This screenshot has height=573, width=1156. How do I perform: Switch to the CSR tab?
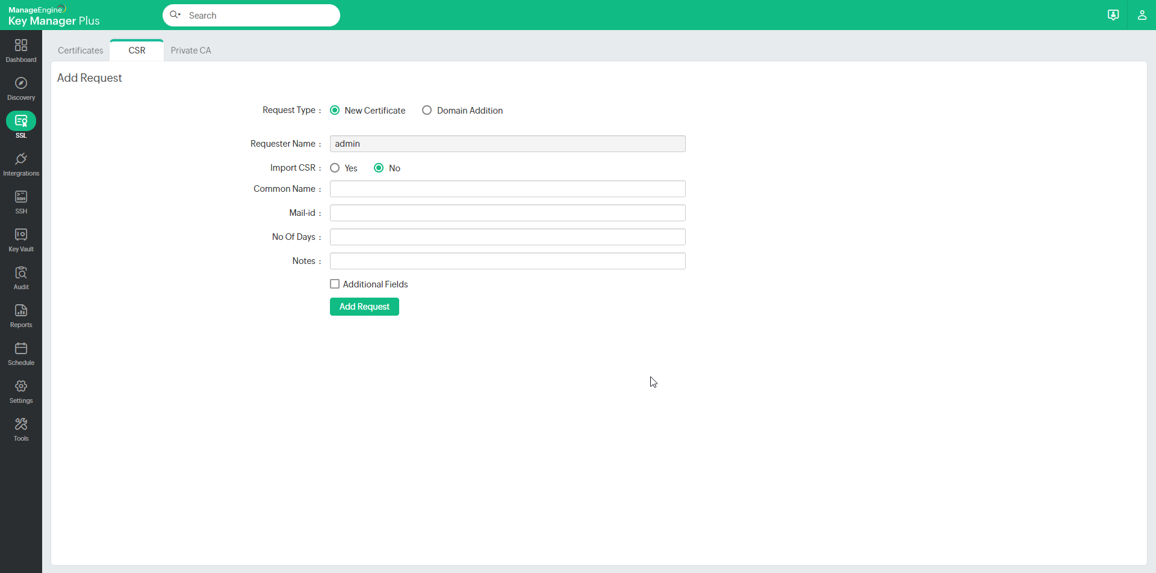pyautogui.click(x=137, y=51)
